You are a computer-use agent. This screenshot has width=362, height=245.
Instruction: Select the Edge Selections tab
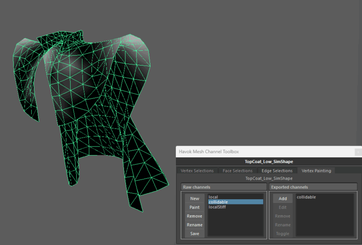pos(276,171)
